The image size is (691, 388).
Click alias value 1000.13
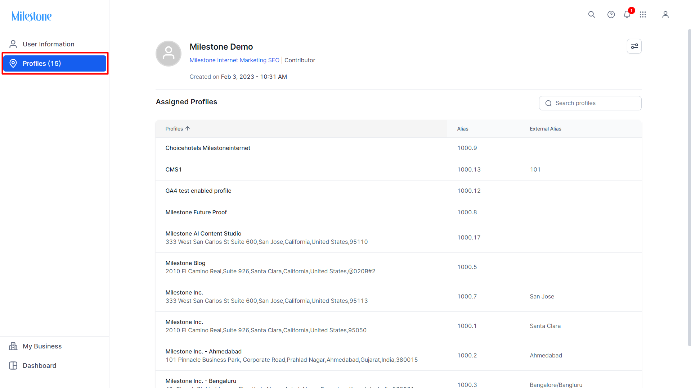click(469, 170)
